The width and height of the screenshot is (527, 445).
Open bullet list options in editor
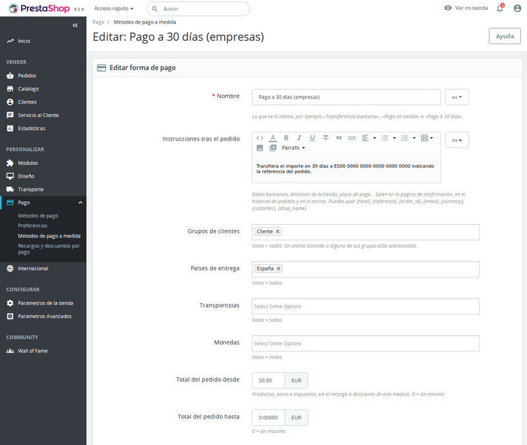point(389,138)
